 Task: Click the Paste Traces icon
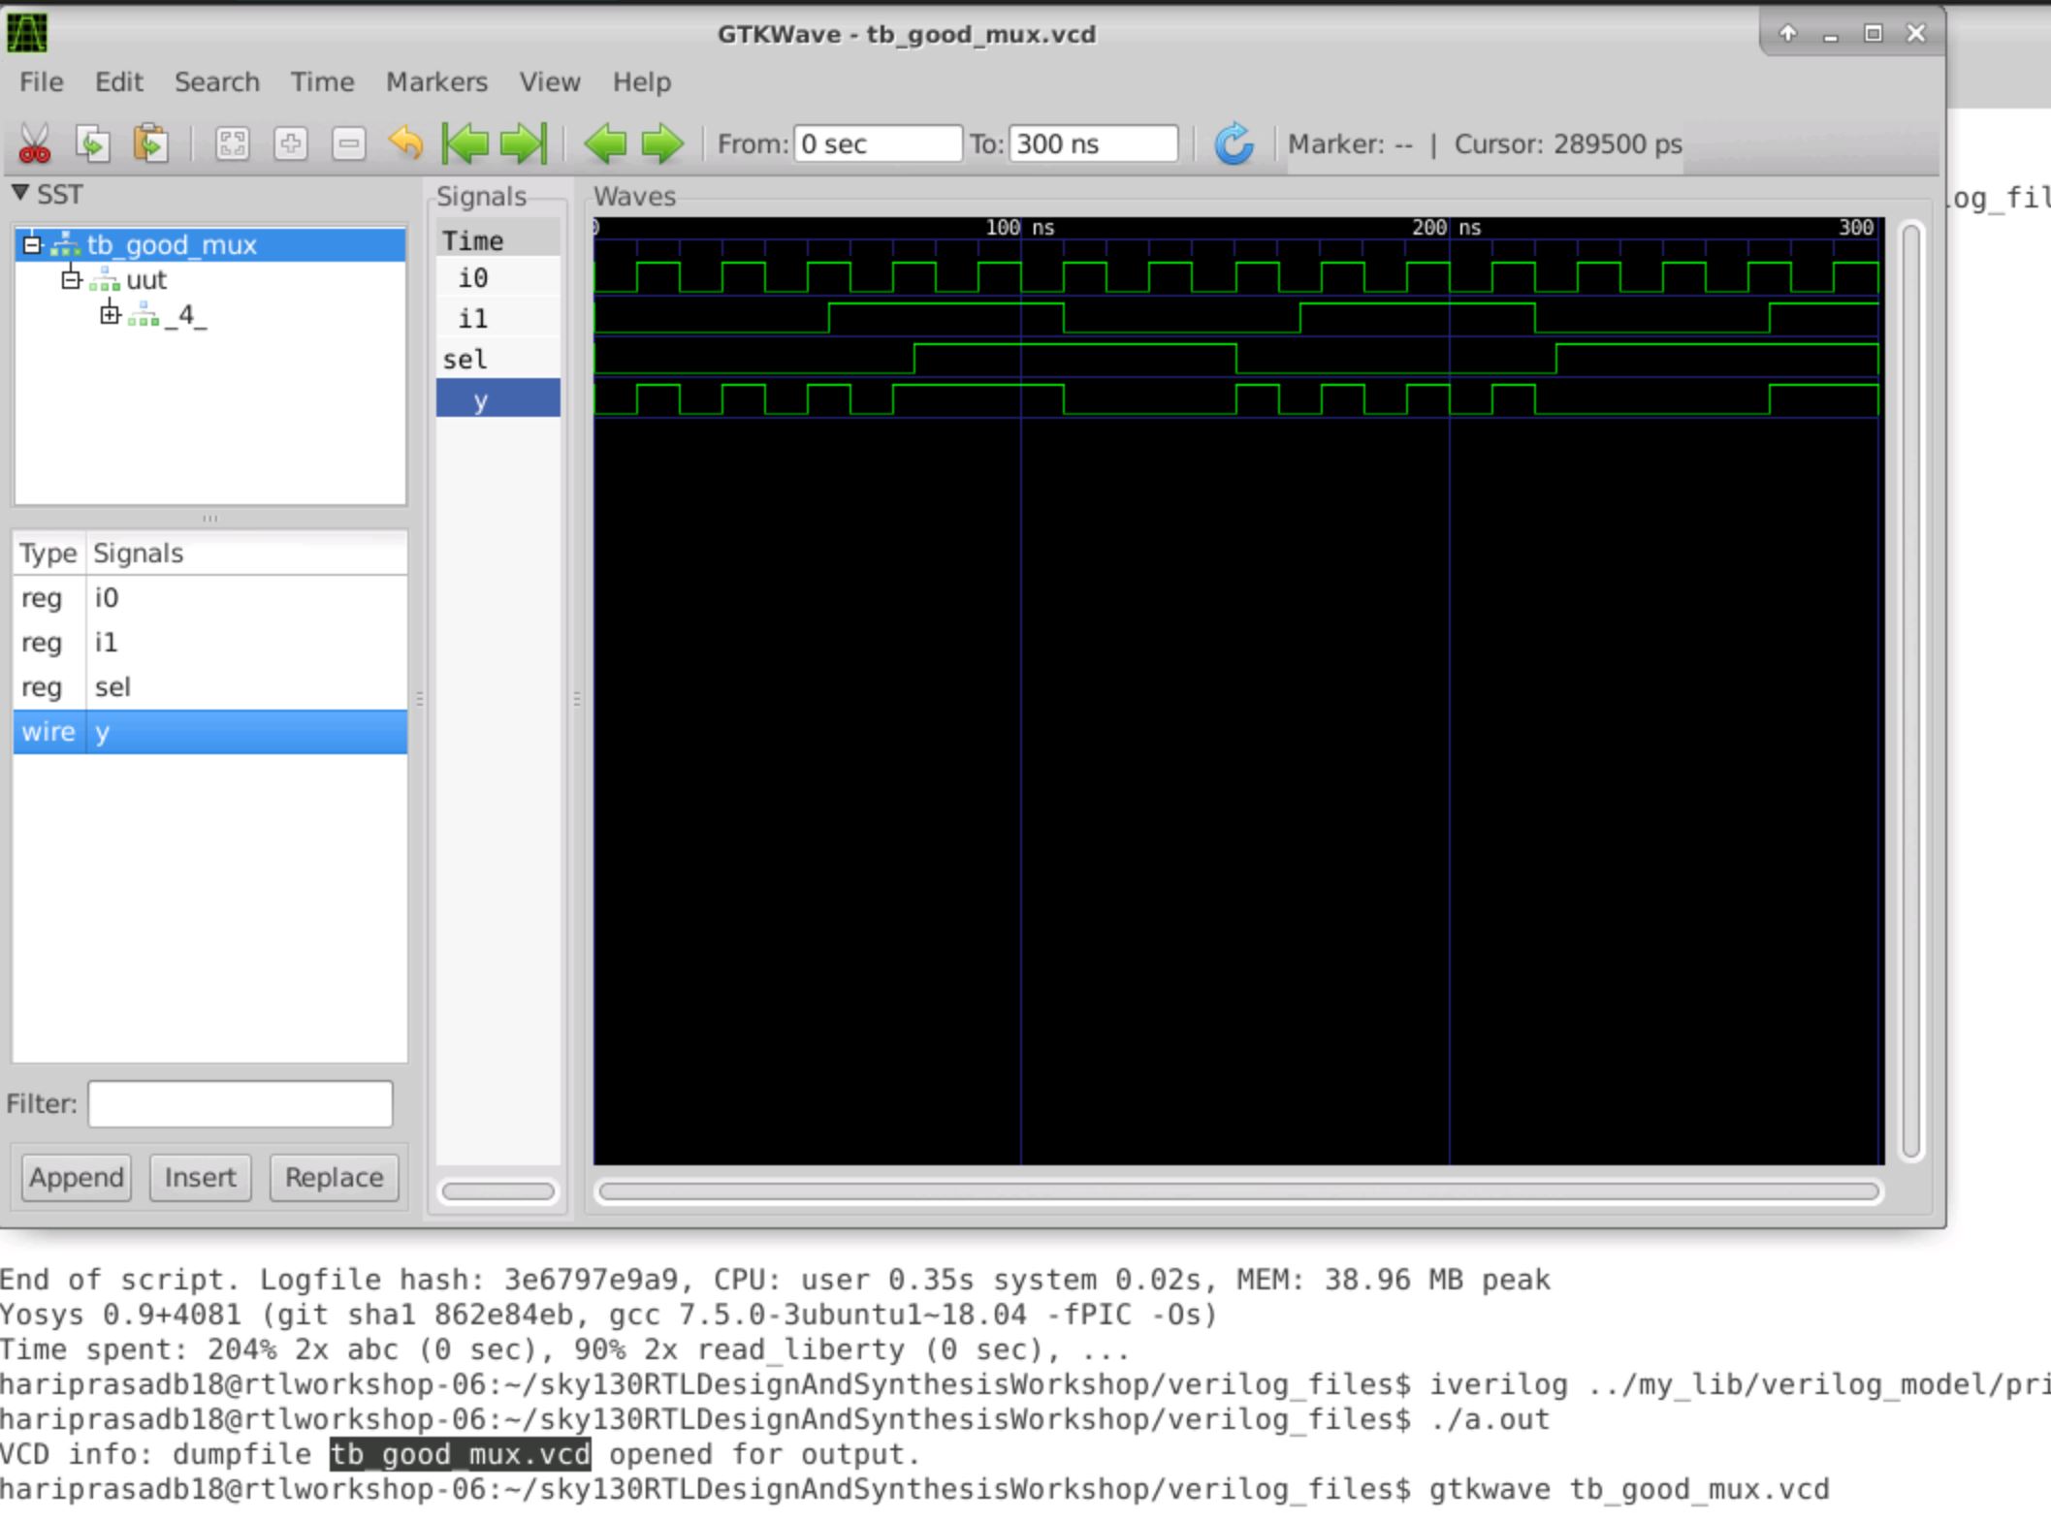pos(150,143)
